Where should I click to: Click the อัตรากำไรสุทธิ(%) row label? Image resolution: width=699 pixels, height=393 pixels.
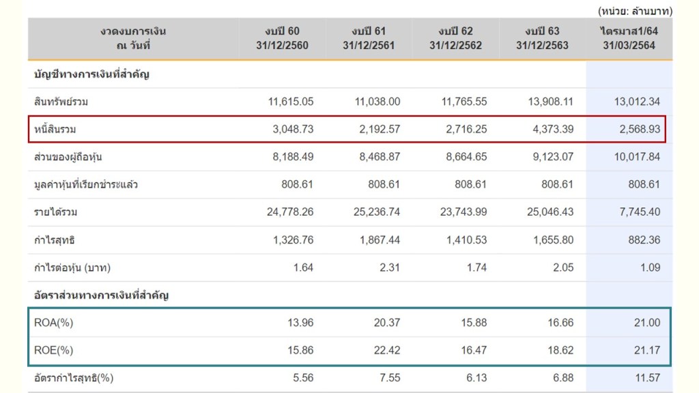pyautogui.click(x=72, y=377)
